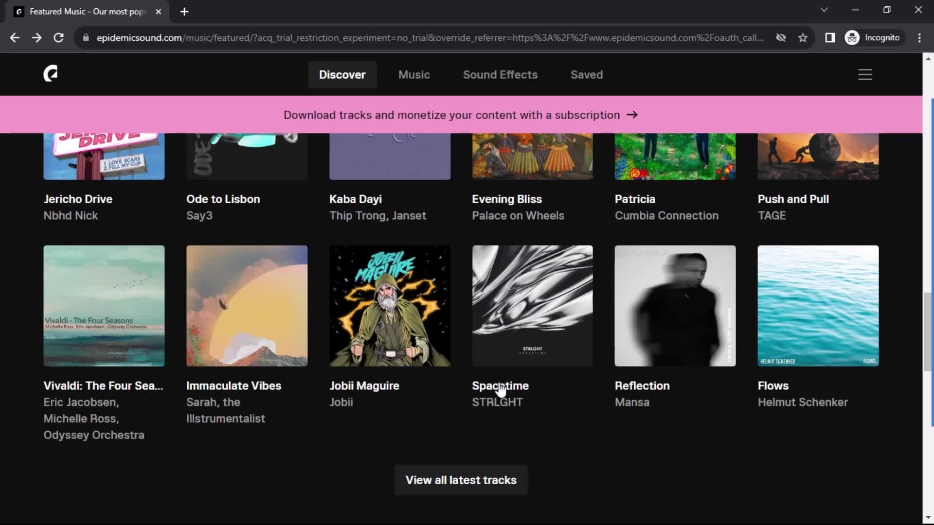The width and height of the screenshot is (934, 525).
Task: Go to the Saved tab
Action: [586, 74]
